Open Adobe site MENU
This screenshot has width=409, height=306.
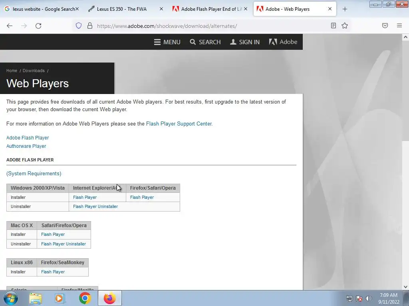click(x=167, y=42)
